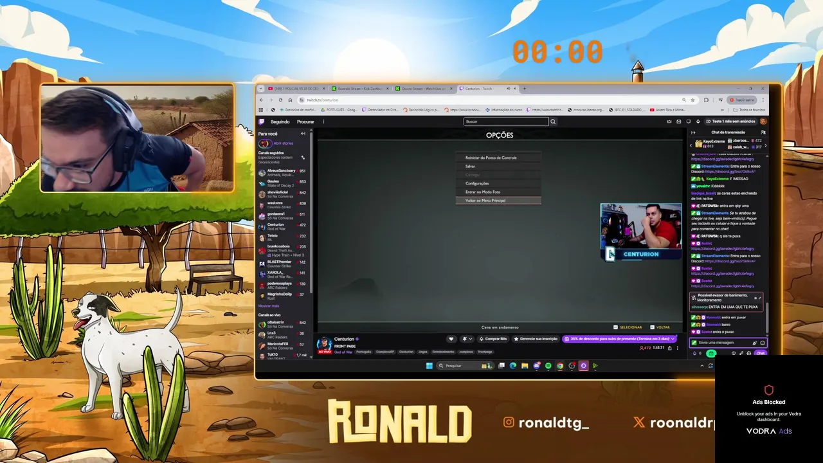Go back in browser history
Screen dimensions: 823x463
pos(261,100)
